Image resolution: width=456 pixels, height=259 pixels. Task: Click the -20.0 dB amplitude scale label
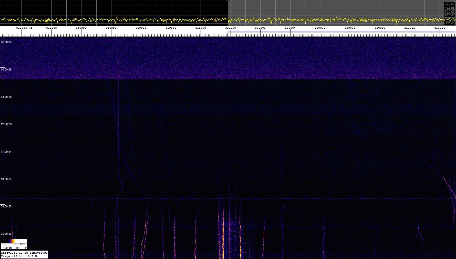click(449, 4)
